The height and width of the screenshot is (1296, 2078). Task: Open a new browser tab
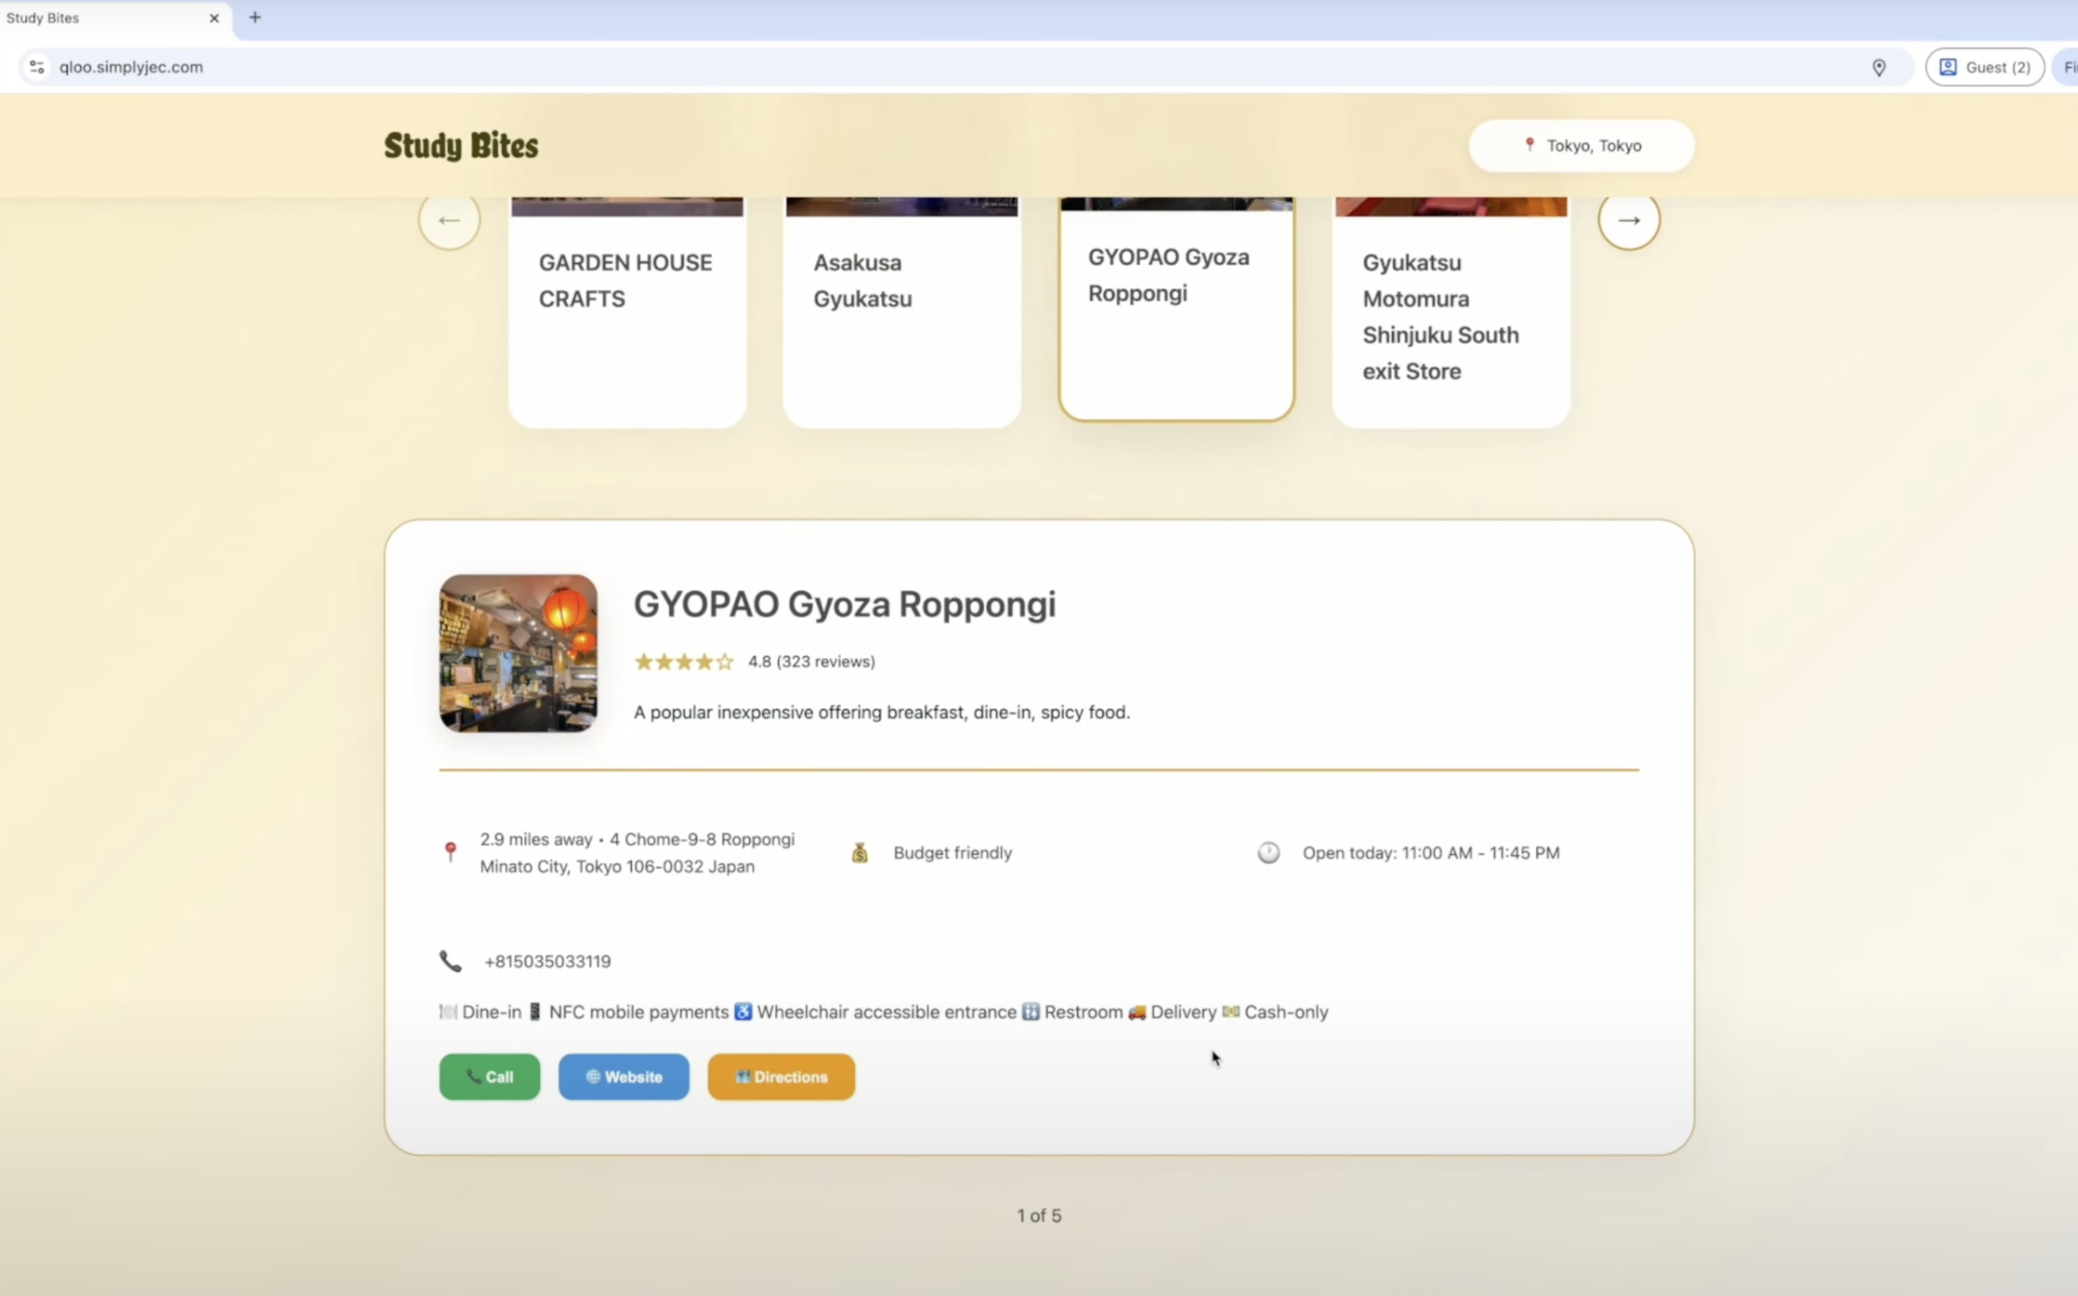(255, 17)
